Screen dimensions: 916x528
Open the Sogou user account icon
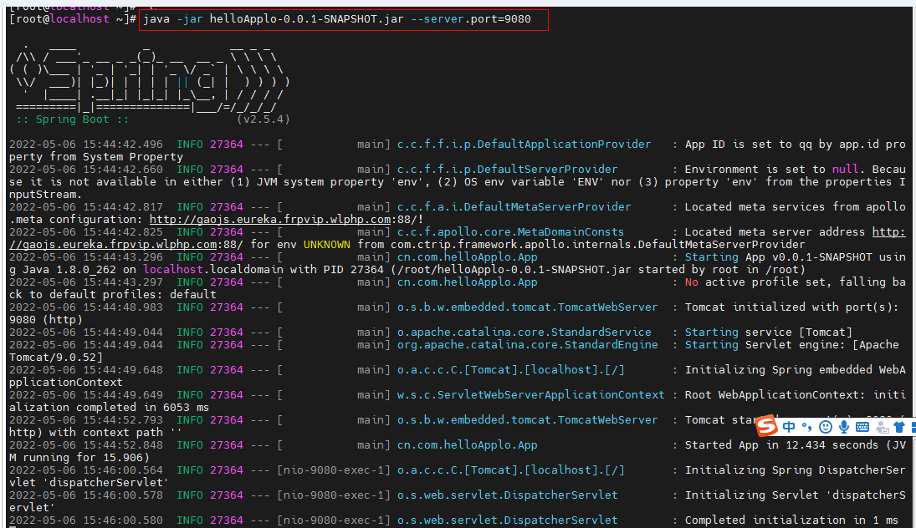click(x=882, y=427)
